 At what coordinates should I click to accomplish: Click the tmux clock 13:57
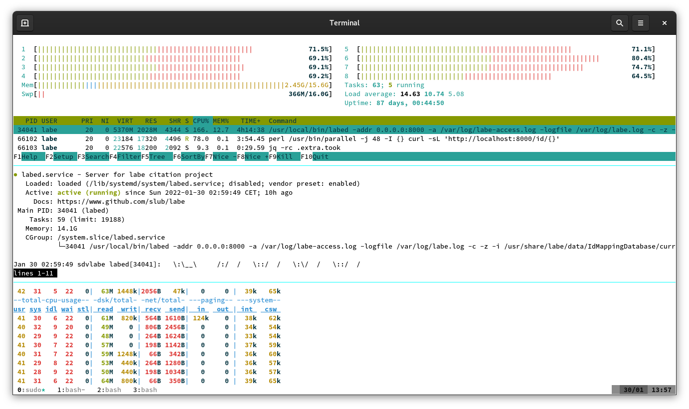point(662,390)
